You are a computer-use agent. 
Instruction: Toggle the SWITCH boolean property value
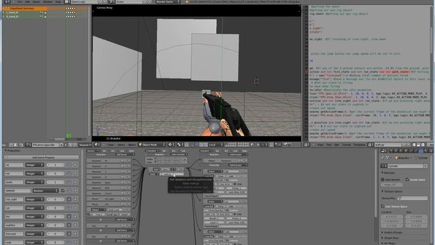point(63,191)
